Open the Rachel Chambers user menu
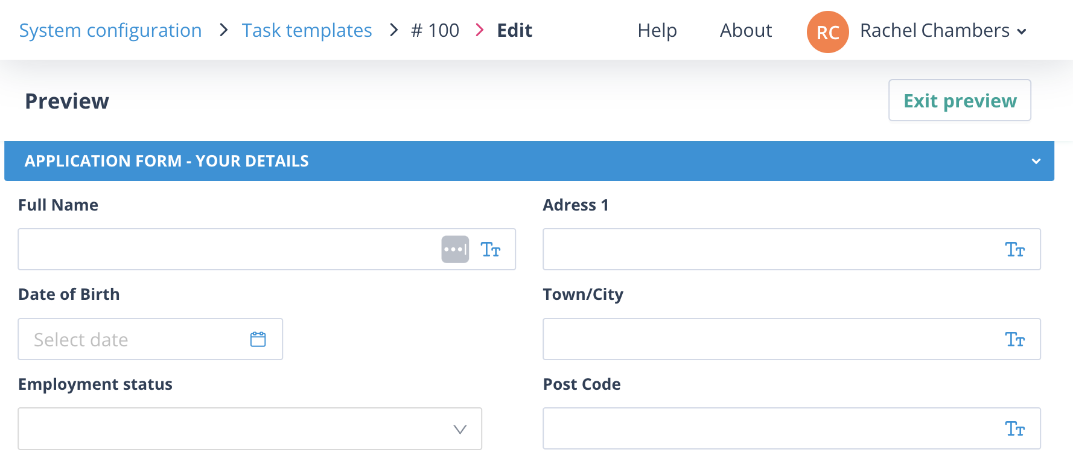This screenshot has height=467, width=1073. pos(943,31)
